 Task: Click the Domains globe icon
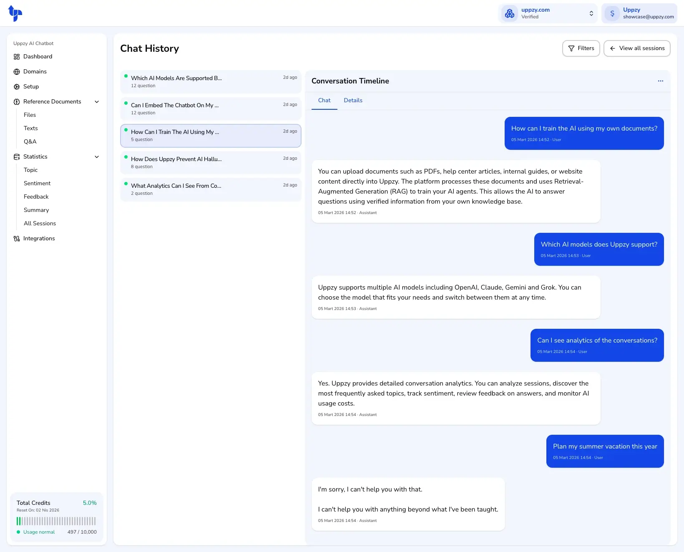[17, 72]
